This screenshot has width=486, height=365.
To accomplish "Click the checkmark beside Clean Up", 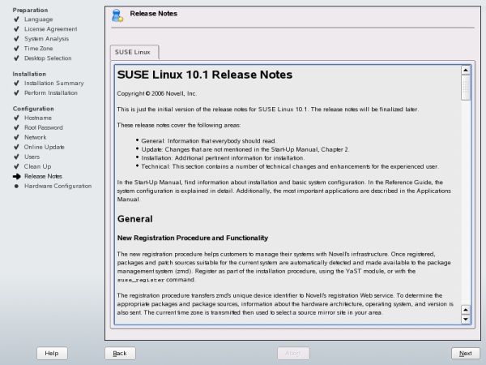I will [x=16, y=166].
